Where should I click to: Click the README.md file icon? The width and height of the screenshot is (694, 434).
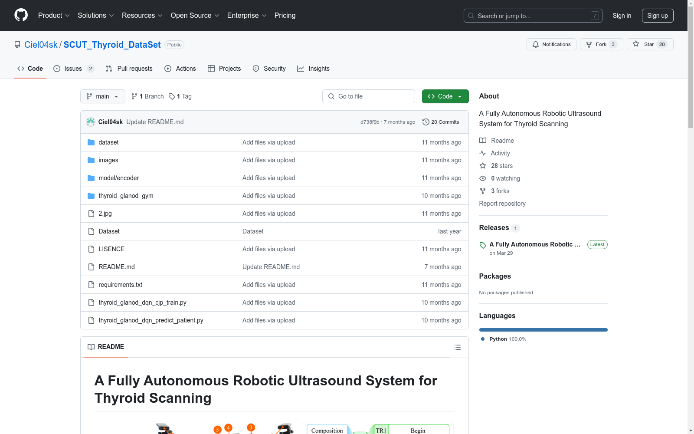click(x=91, y=267)
